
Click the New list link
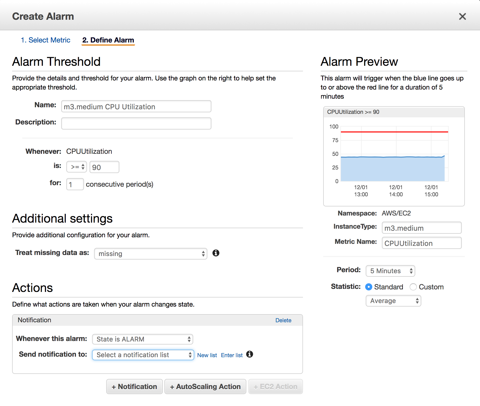pos(207,355)
